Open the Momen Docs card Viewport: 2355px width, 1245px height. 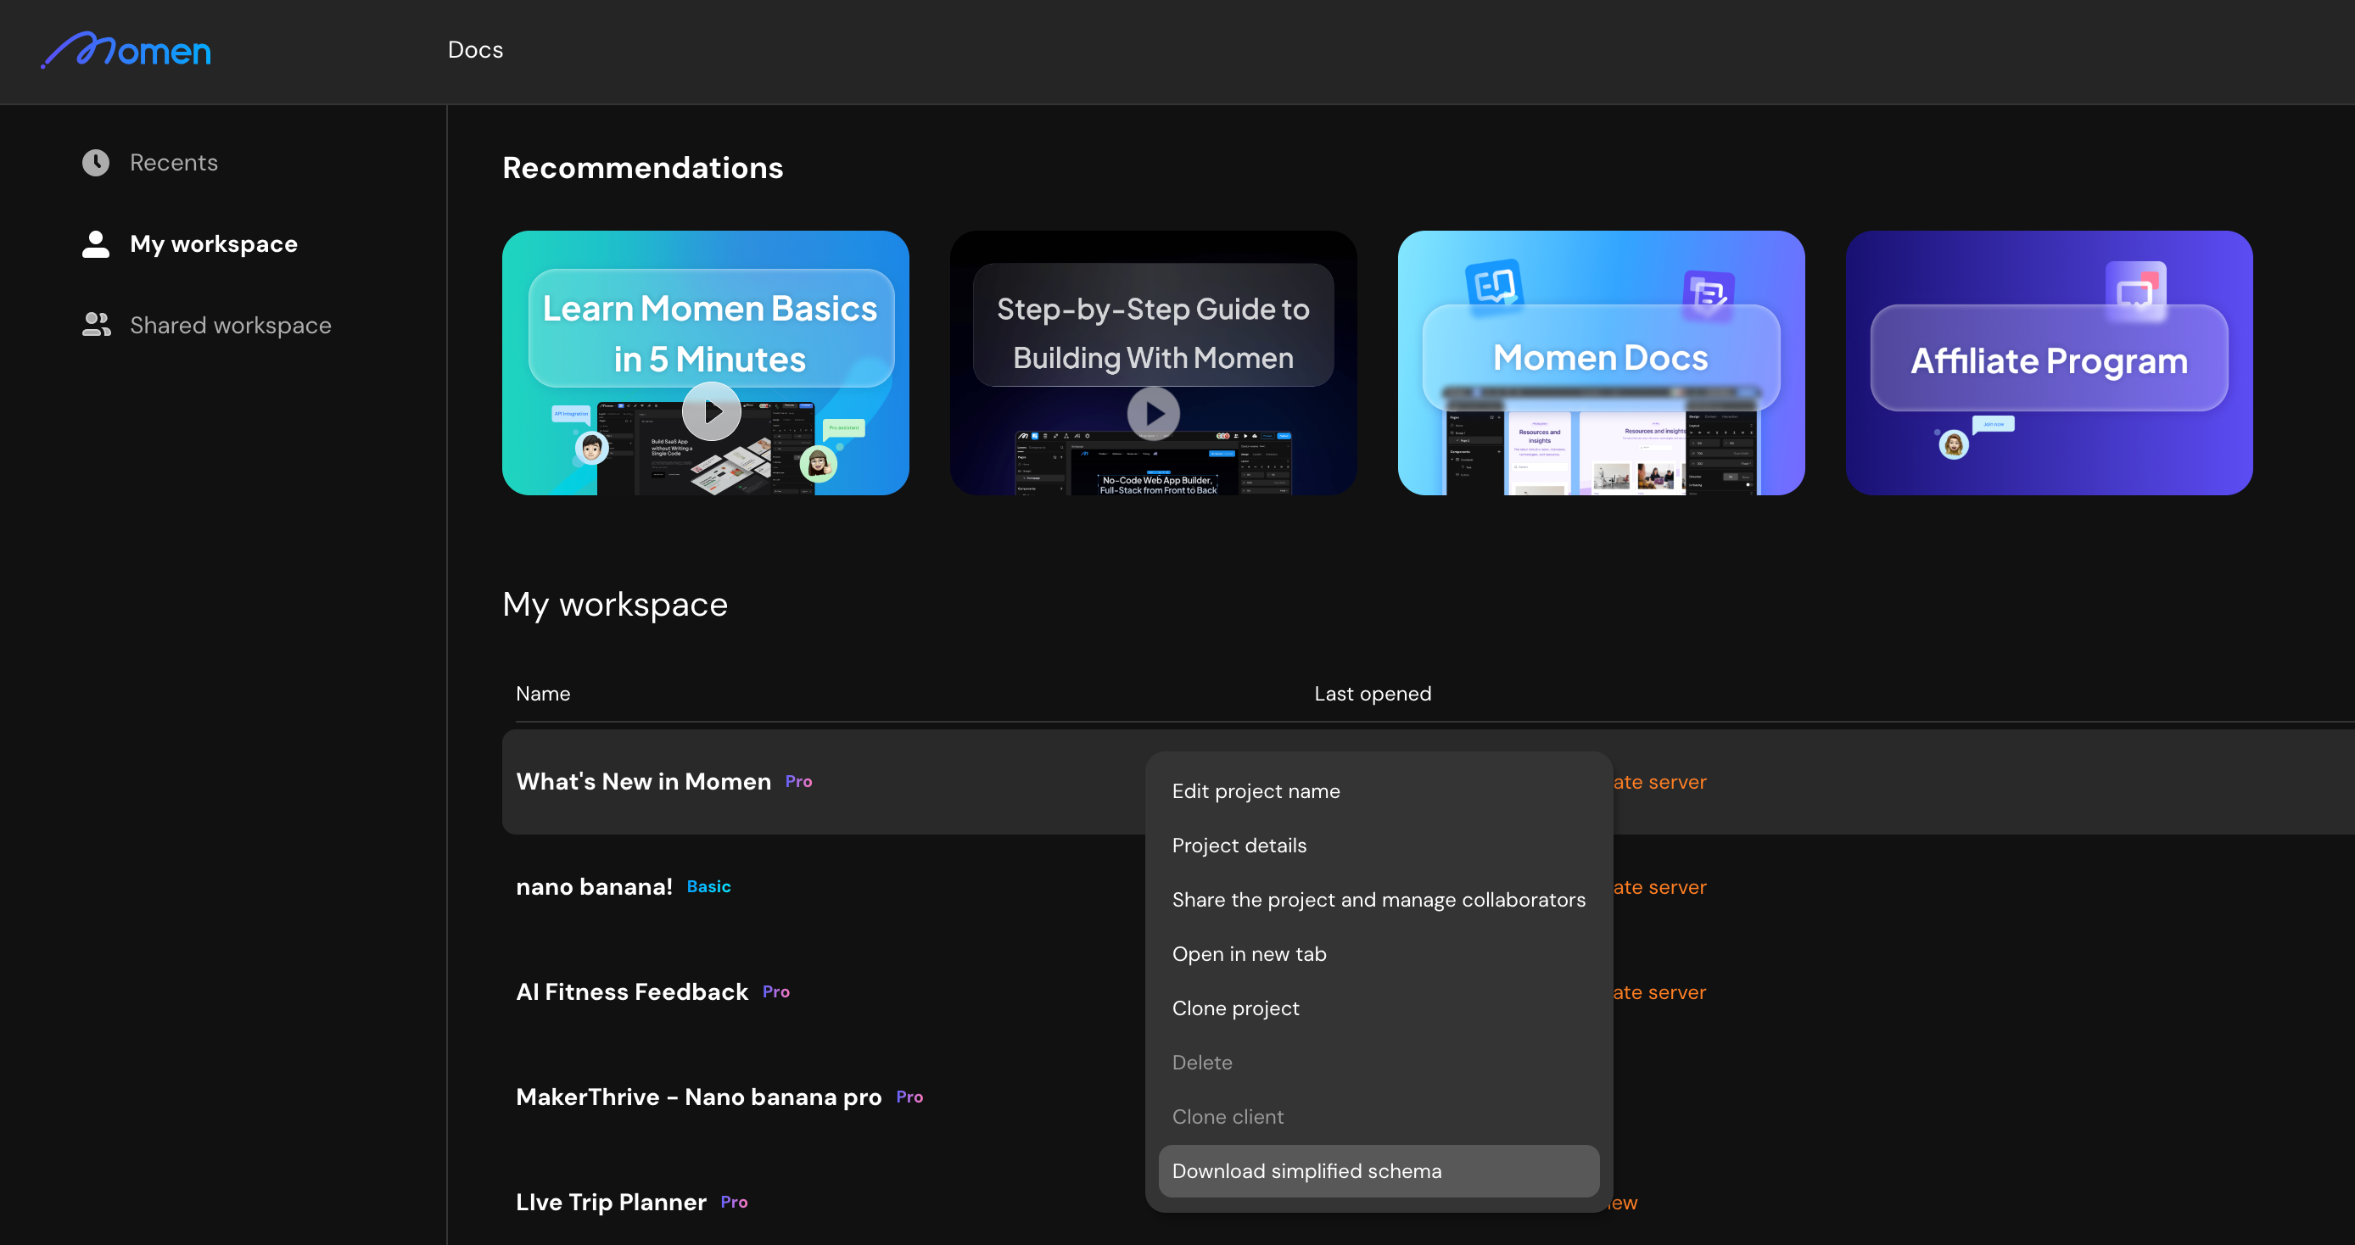click(x=1600, y=362)
